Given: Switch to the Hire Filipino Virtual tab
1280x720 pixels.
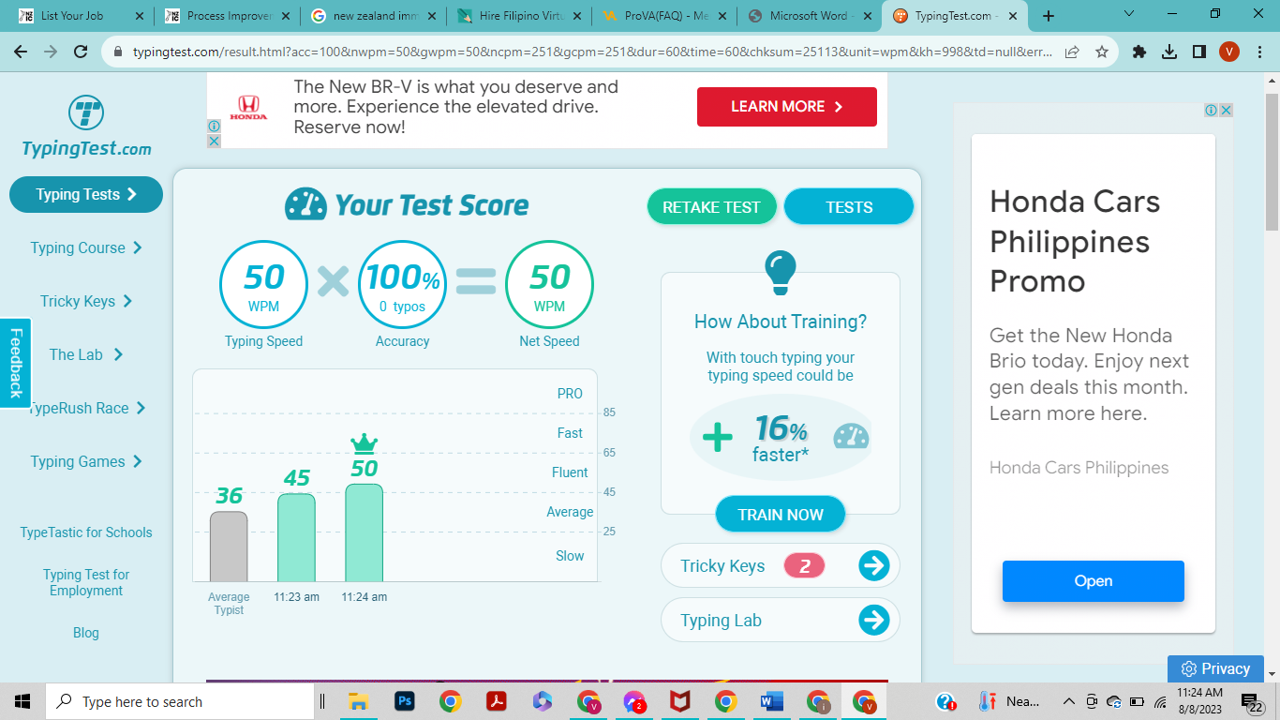Looking at the screenshot, I should (517, 16).
